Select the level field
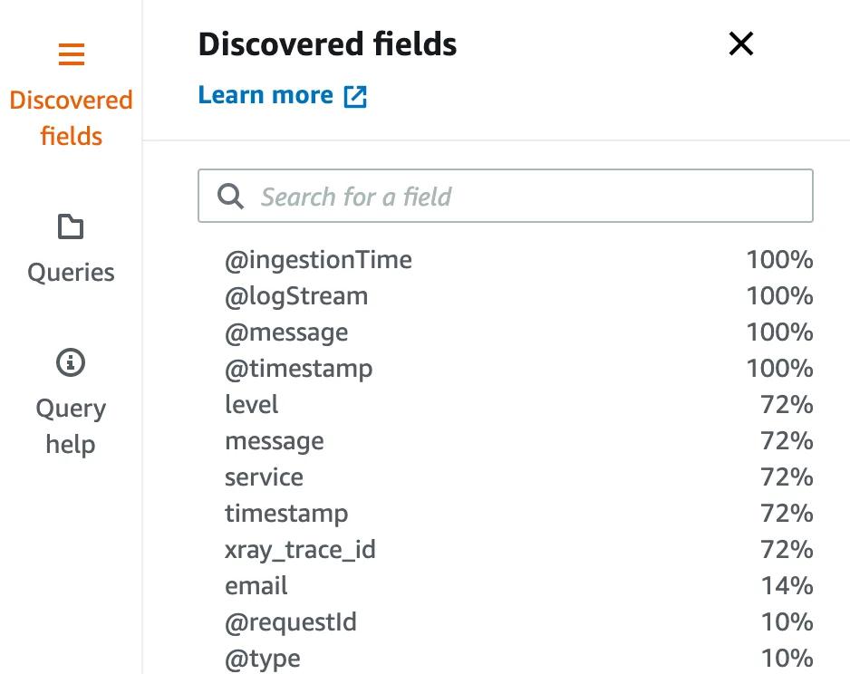850x674 pixels. point(252,405)
